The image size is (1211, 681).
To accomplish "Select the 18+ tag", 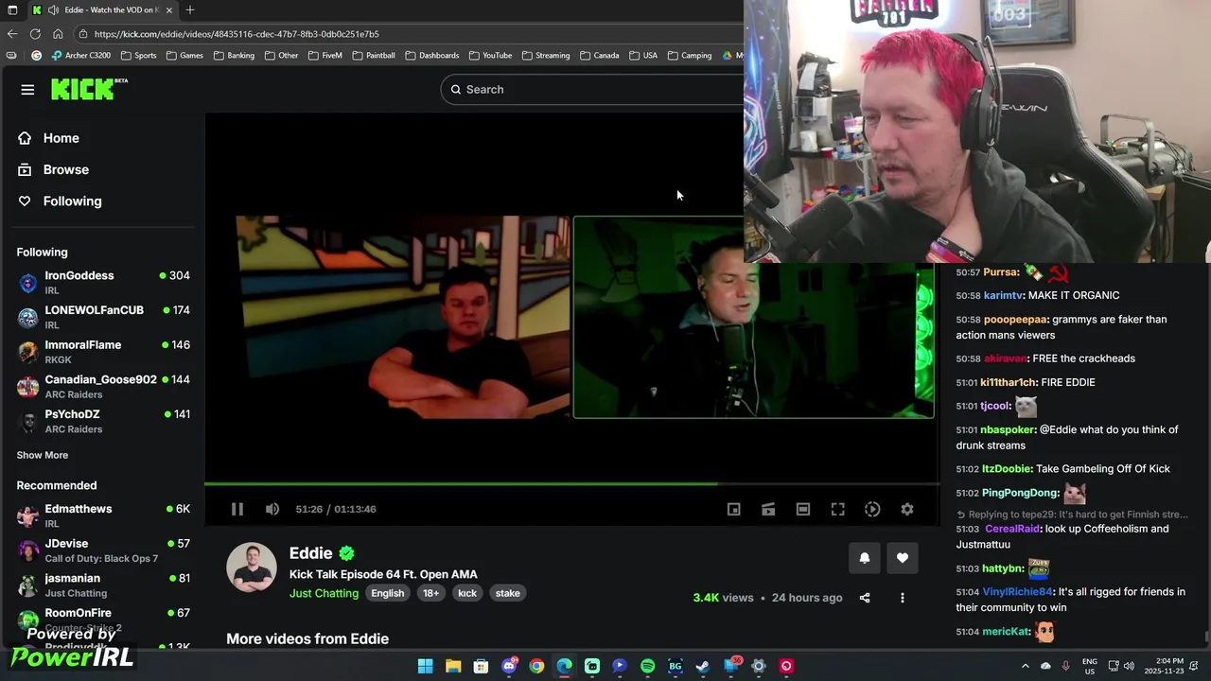I will pyautogui.click(x=431, y=593).
